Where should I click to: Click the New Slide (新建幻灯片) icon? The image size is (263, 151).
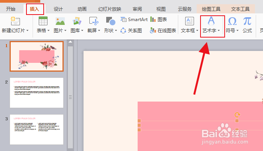(15, 21)
